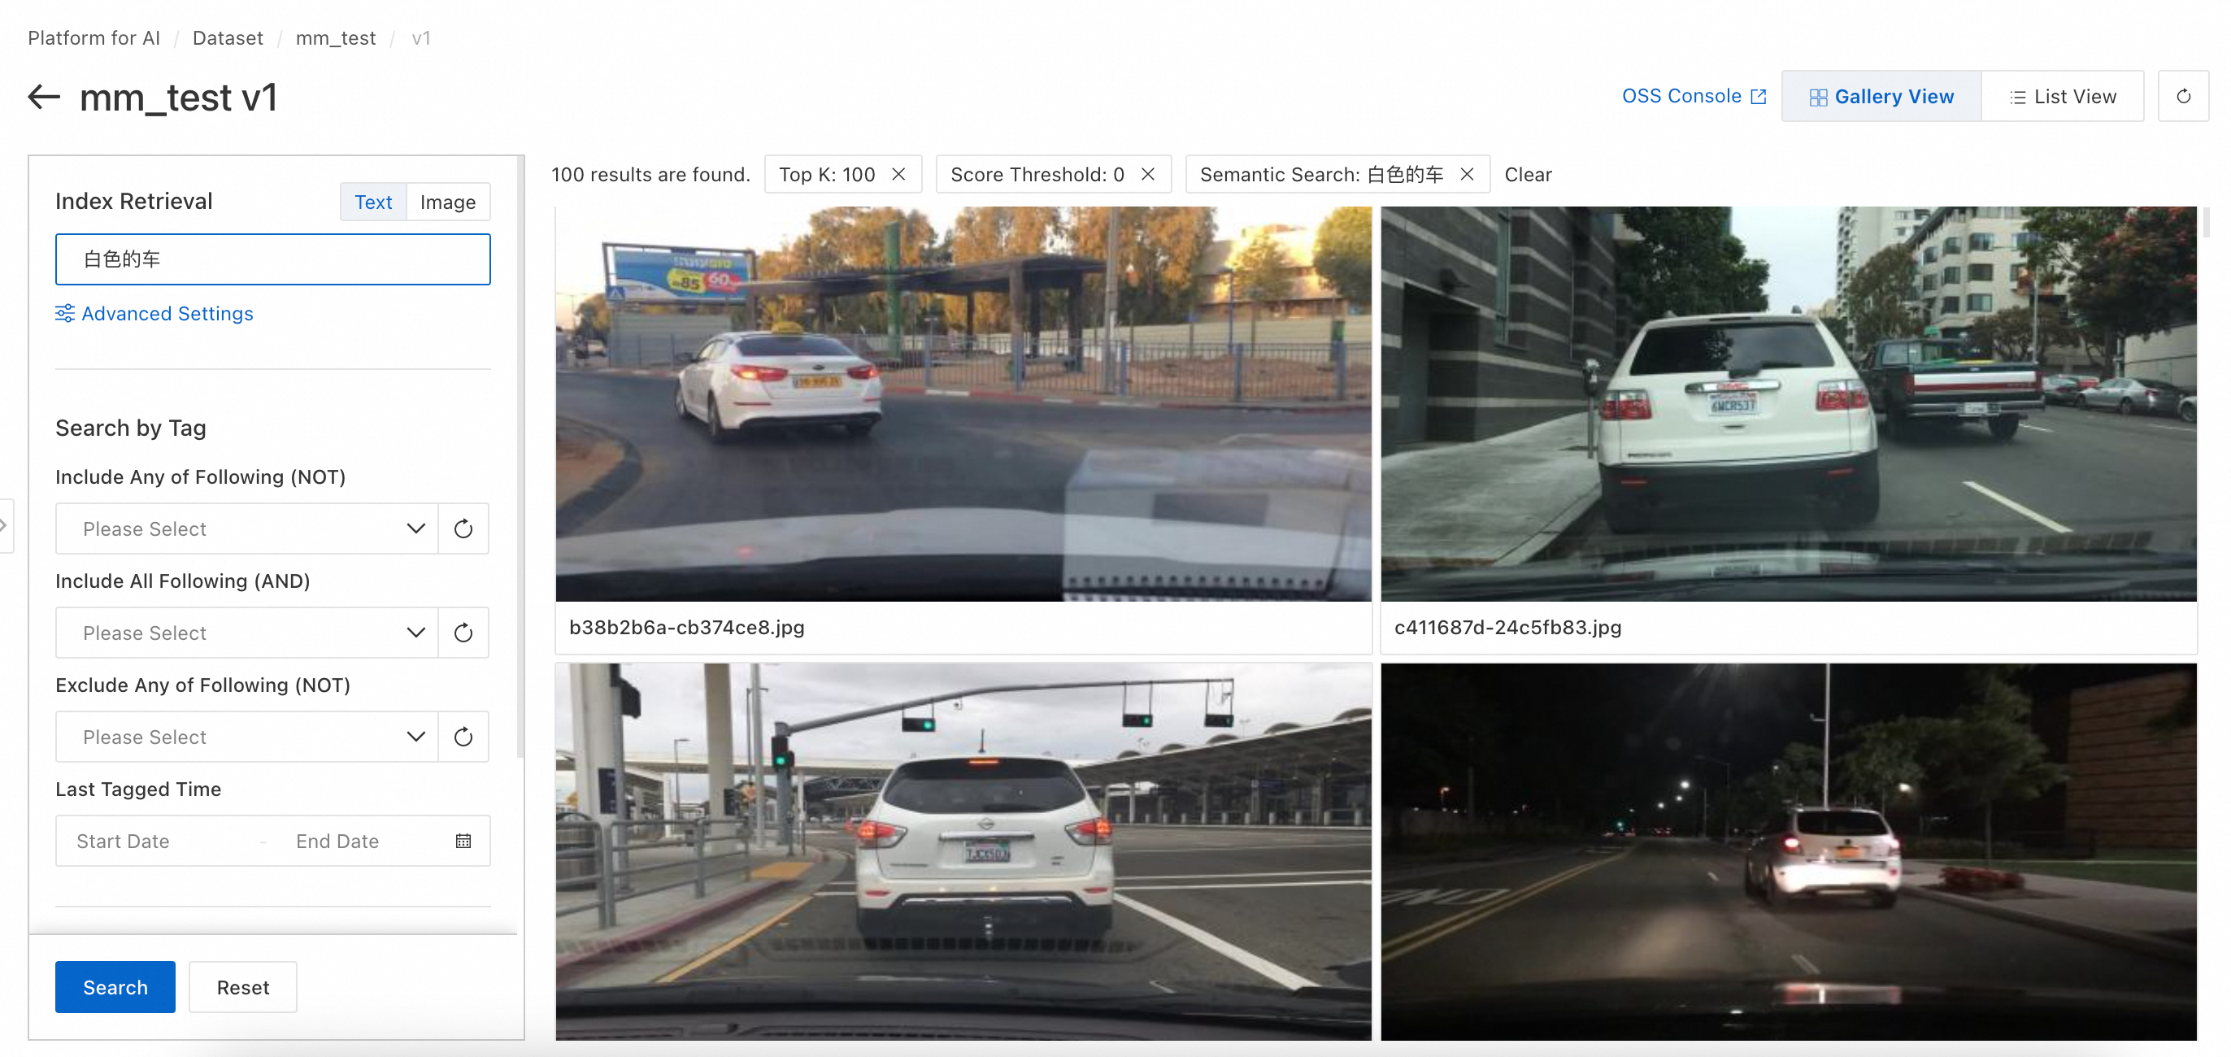The height and width of the screenshot is (1057, 2231).
Task: Open the Include Any of Following dropdown
Action: click(x=247, y=528)
